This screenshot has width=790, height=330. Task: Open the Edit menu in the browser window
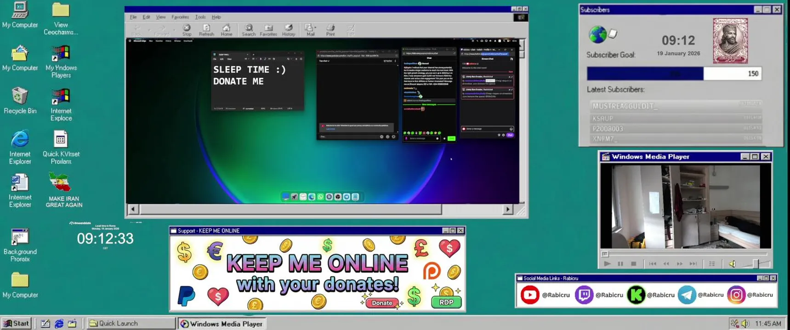(x=146, y=17)
